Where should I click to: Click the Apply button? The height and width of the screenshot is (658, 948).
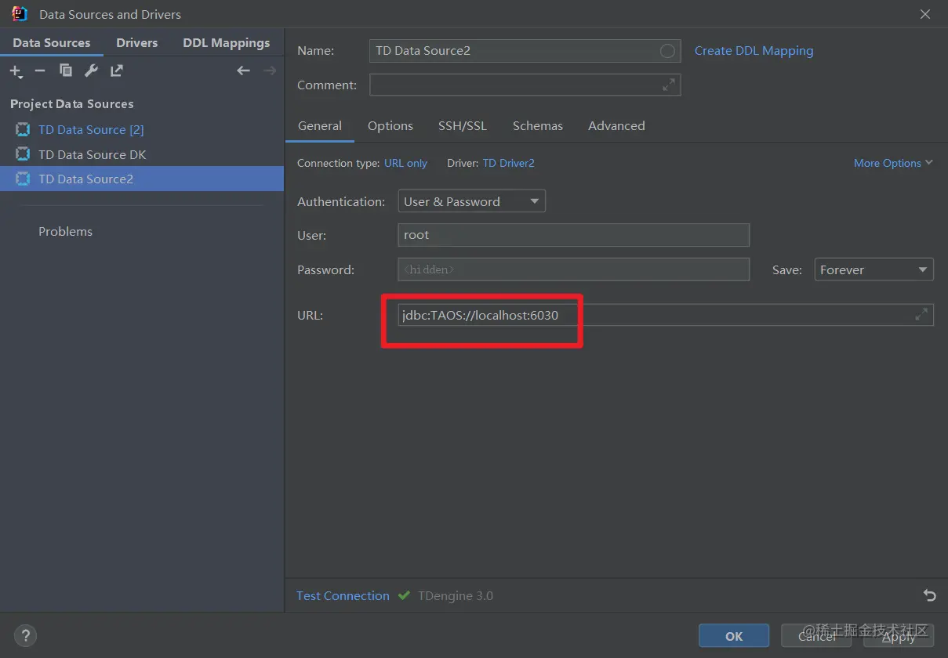[899, 636]
